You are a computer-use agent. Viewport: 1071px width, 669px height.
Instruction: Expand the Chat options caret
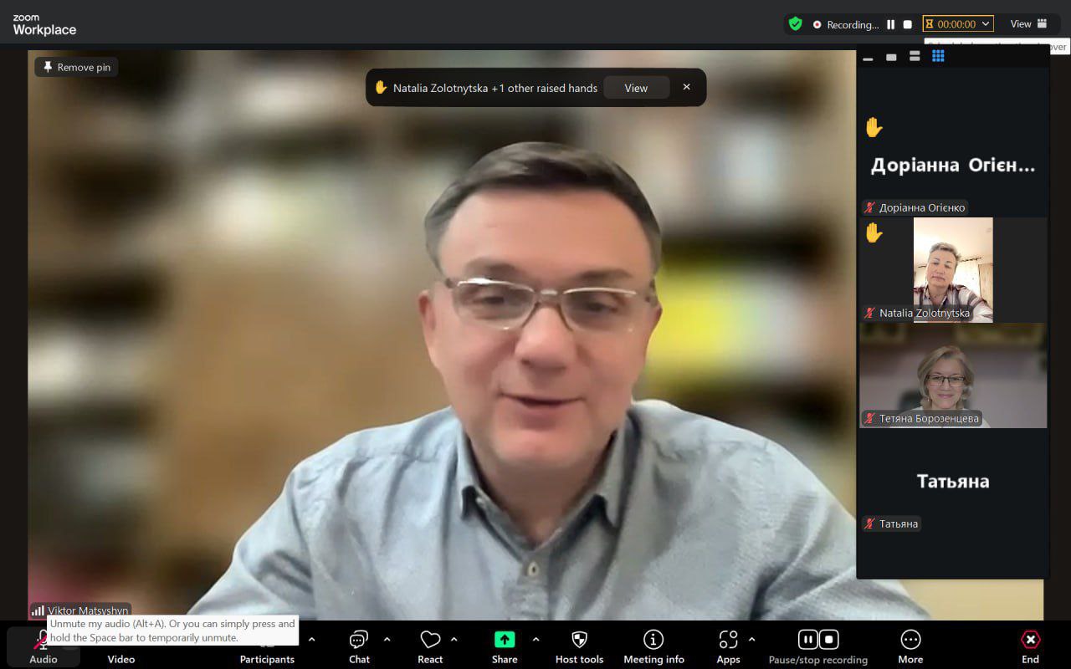(x=387, y=640)
